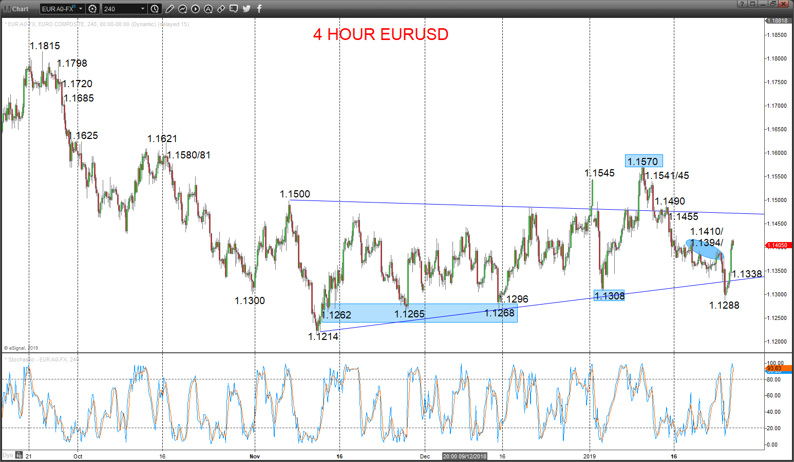This screenshot has height=462, width=794.
Task: Open the auto-annotation A icon menu
Action: coord(208,9)
